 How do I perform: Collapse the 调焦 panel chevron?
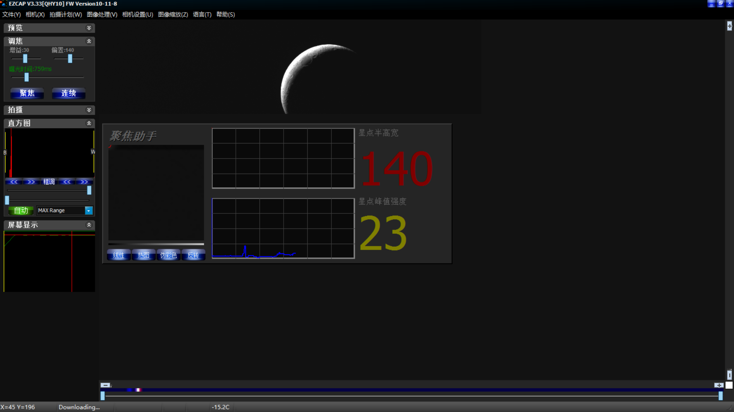point(89,41)
